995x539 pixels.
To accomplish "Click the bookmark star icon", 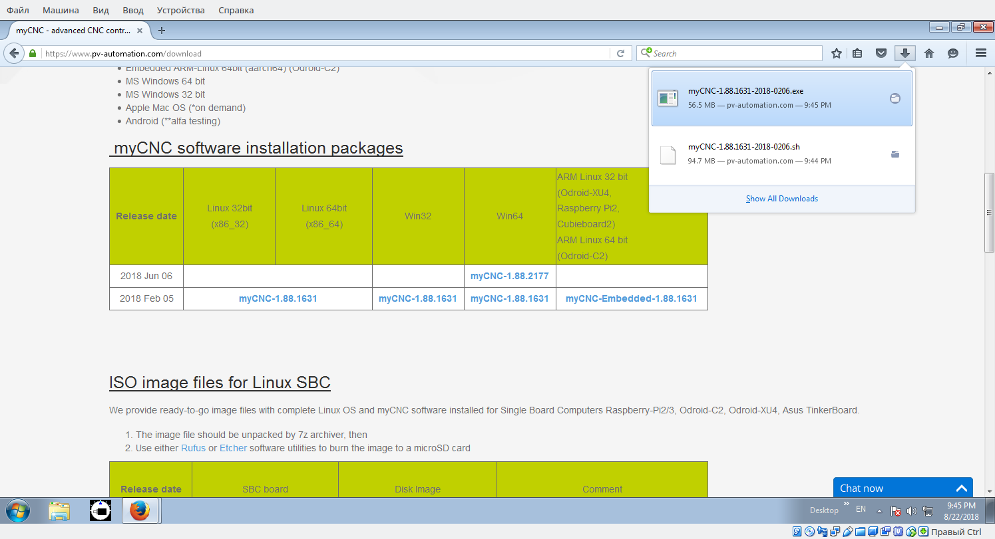I will [x=837, y=53].
